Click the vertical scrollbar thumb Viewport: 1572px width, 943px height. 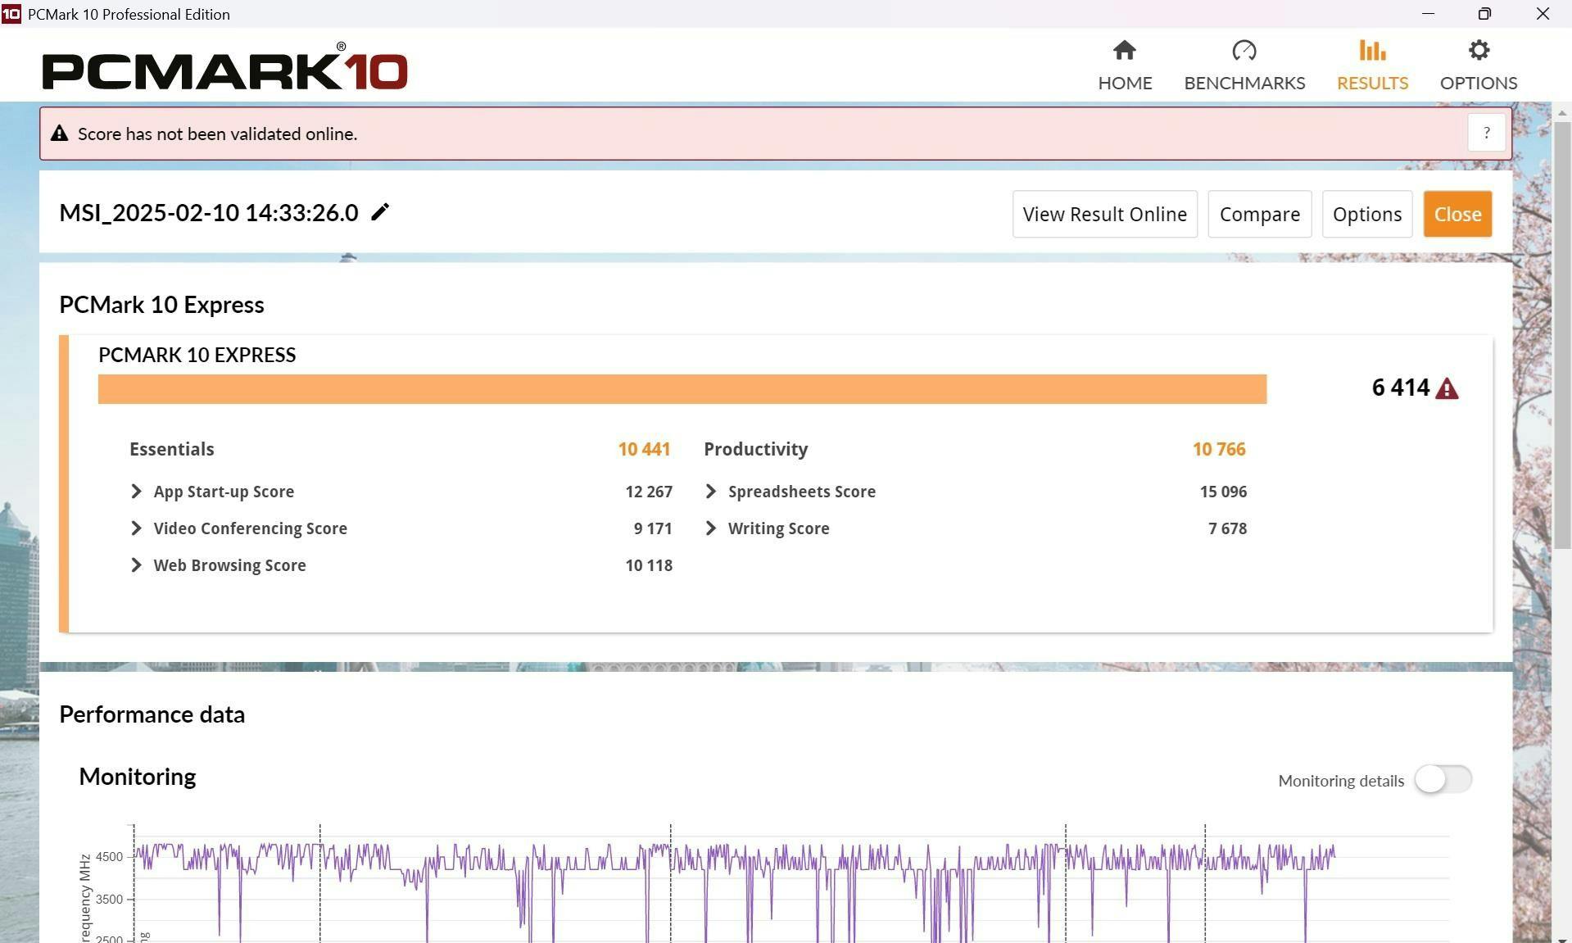click(x=1563, y=336)
